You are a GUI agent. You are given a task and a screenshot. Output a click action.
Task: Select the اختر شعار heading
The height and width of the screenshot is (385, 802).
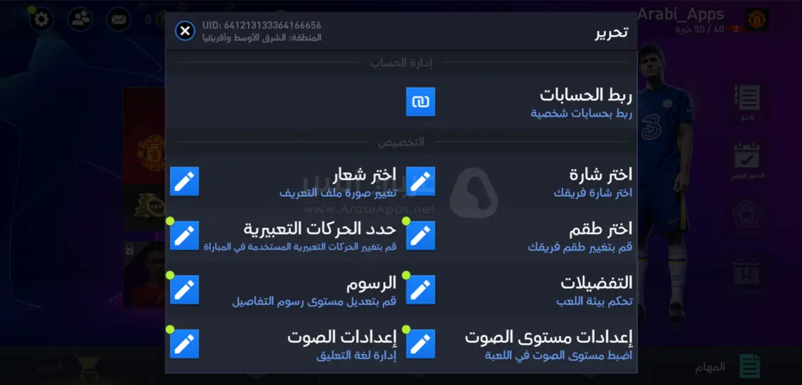click(x=365, y=175)
